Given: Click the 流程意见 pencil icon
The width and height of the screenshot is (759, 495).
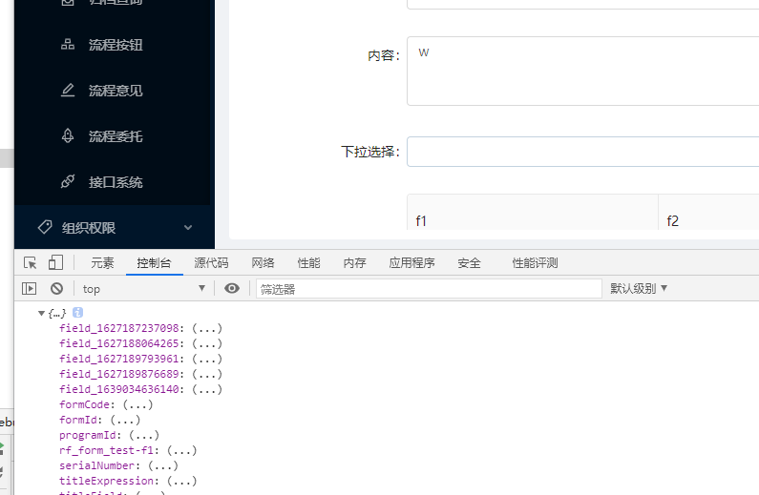Looking at the screenshot, I should 68,90.
